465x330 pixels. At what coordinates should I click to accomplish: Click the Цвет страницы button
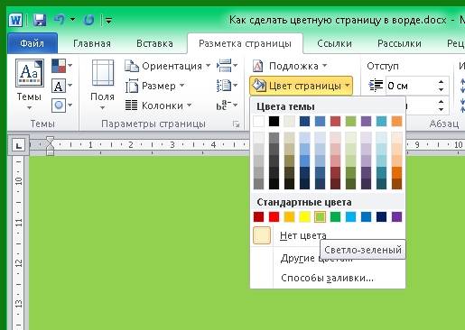point(301,86)
